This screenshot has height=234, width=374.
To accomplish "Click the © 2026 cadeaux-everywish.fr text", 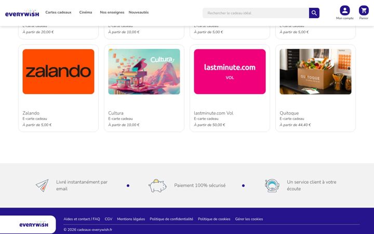I will click(x=88, y=230).
